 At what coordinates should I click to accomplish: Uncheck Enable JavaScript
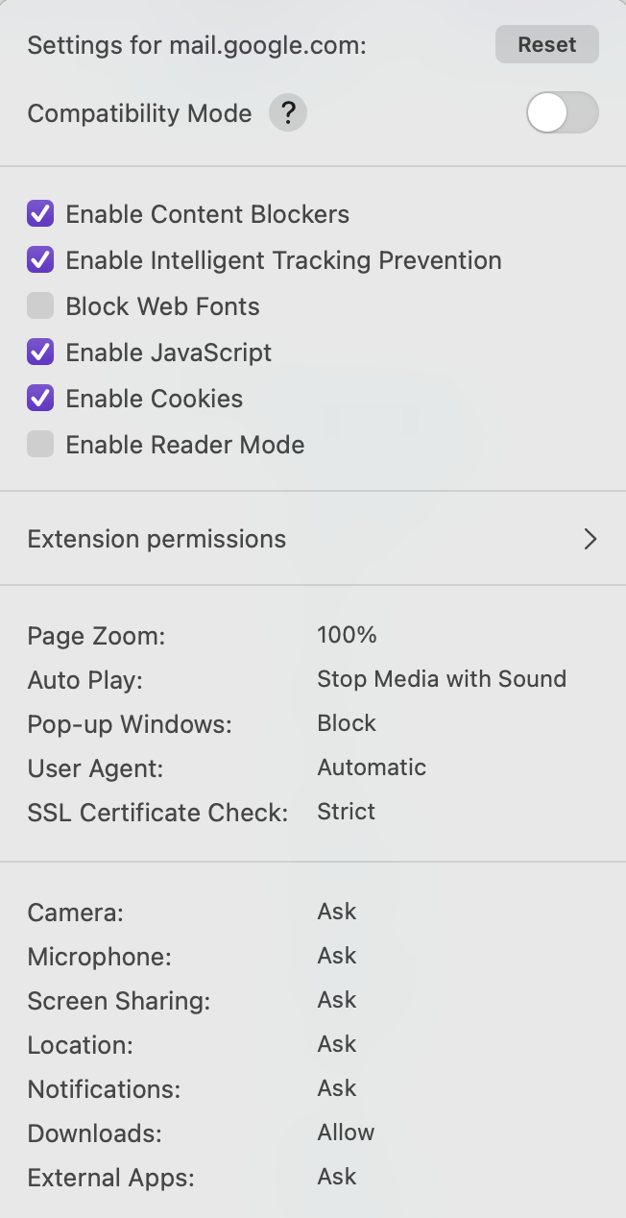tap(40, 353)
